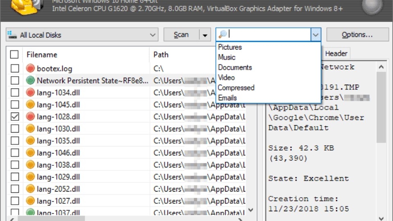The width and height of the screenshot is (393, 221).
Task: Select the lang-1034.dll filename
Action: tap(58, 92)
